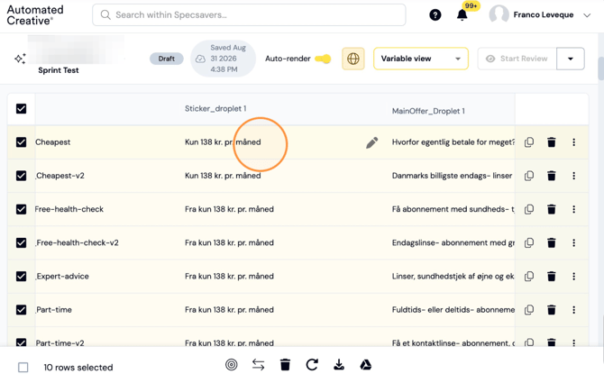Click 'Danmarks billigste endags- linser' cell

click(452, 176)
